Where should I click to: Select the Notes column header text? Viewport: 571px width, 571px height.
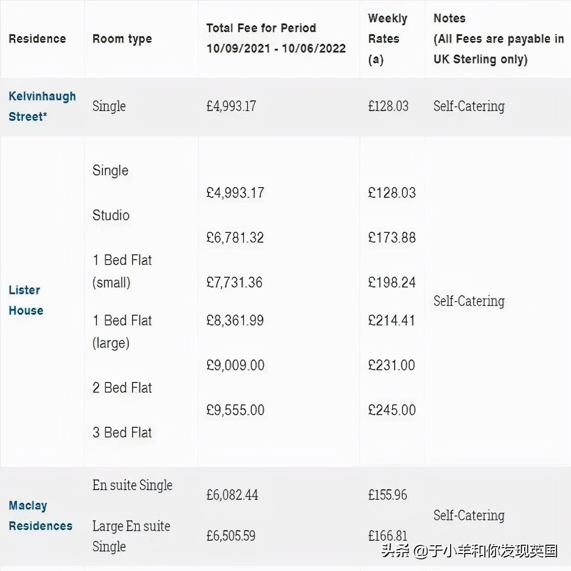click(x=498, y=39)
